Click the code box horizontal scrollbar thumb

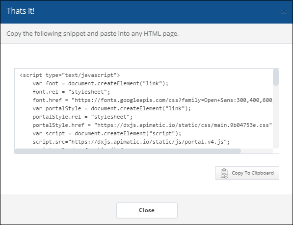(x=128, y=151)
